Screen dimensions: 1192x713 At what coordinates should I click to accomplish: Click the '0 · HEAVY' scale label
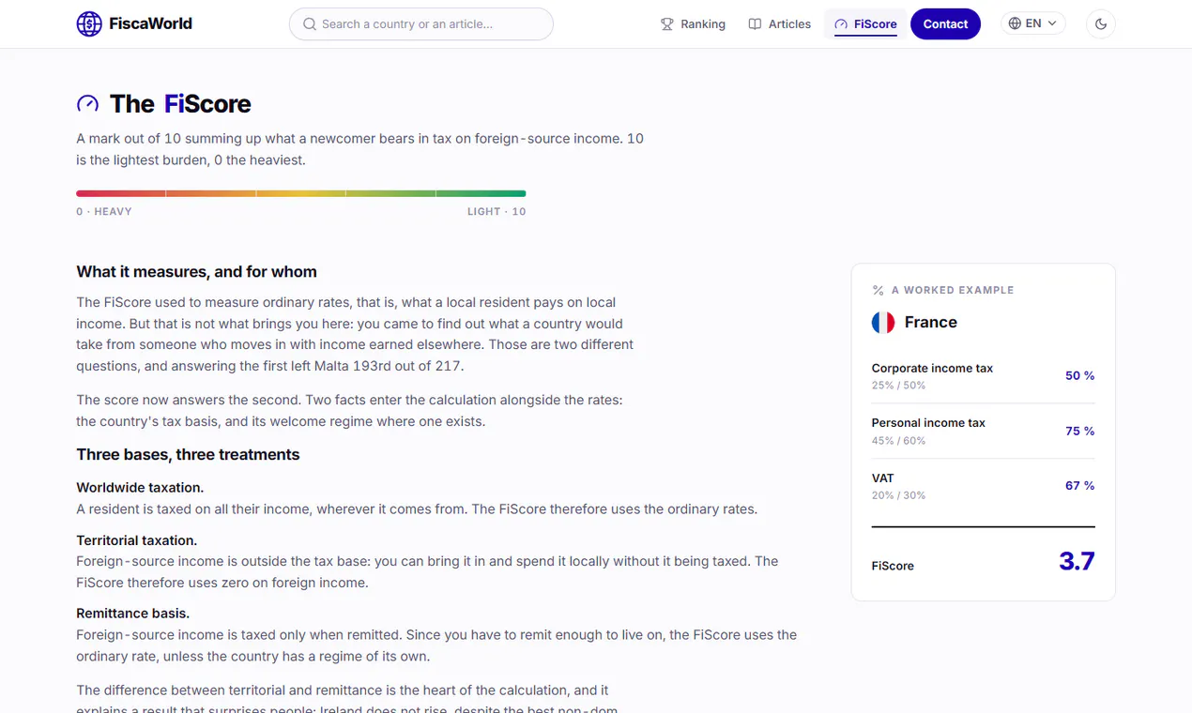pos(104,212)
